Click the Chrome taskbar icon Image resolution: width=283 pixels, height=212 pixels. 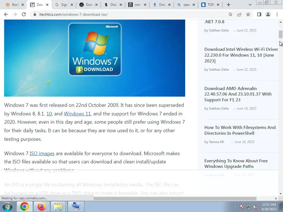[x=25, y=206]
